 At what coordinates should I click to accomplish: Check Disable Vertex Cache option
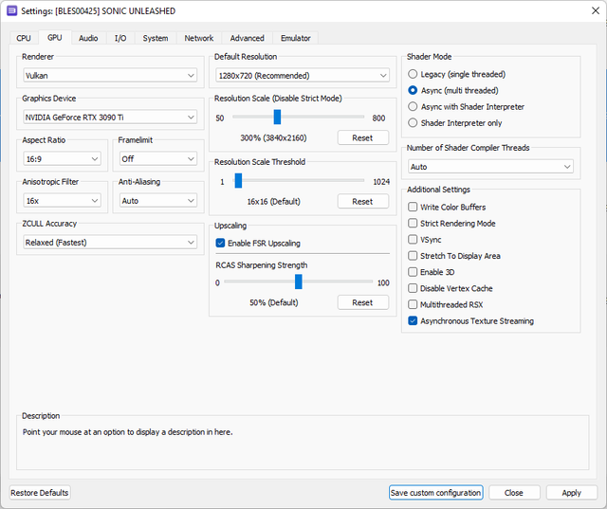451,288
